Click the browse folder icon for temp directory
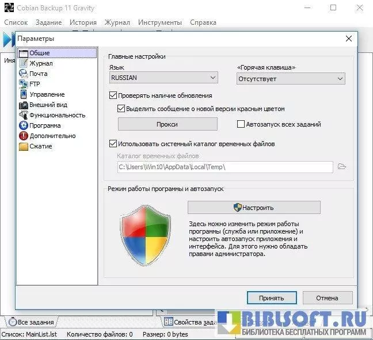The width and height of the screenshot is (373, 340). tap(342, 167)
